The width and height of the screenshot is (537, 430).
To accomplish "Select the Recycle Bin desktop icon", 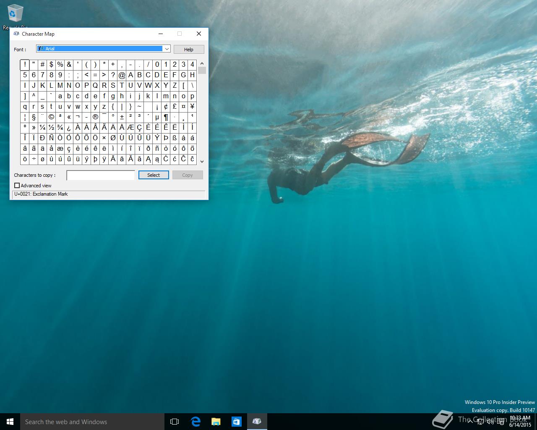I will pos(16,17).
